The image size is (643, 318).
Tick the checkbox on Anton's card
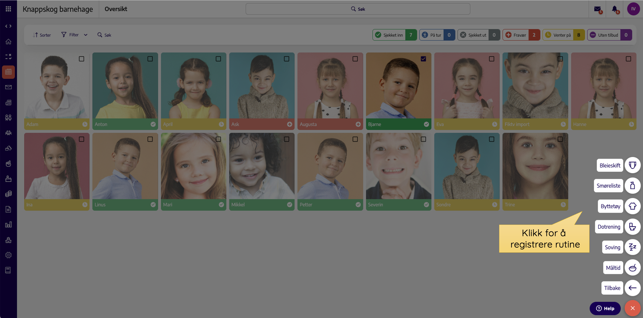[x=150, y=59]
